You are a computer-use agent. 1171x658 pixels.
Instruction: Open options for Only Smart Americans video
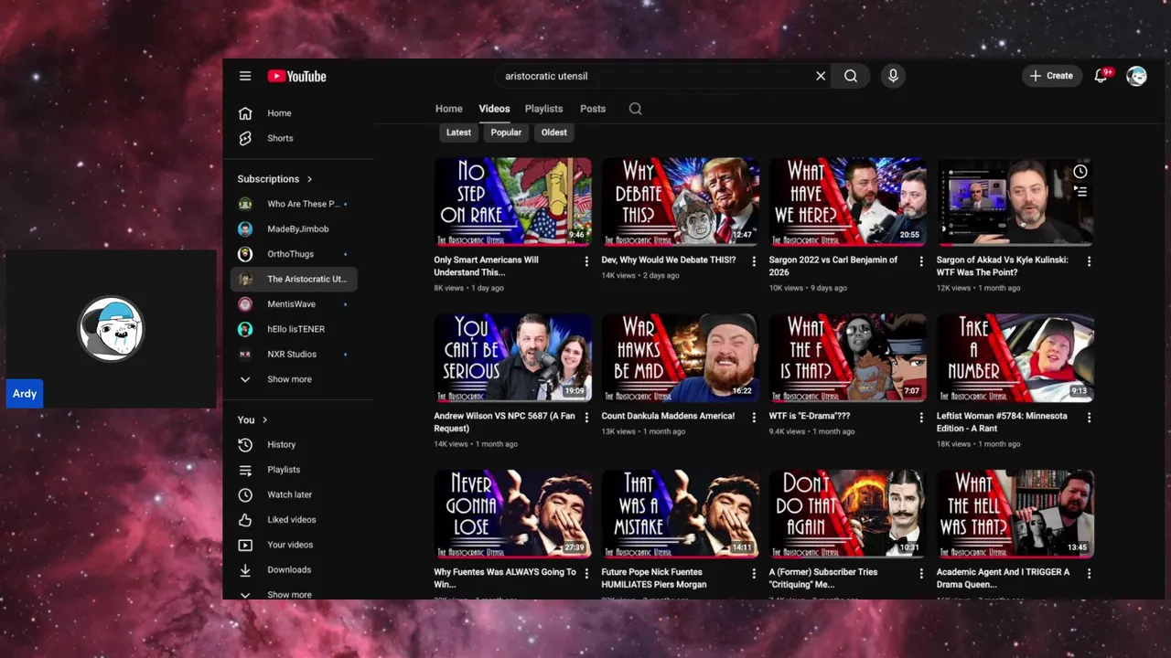coord(586,261)
